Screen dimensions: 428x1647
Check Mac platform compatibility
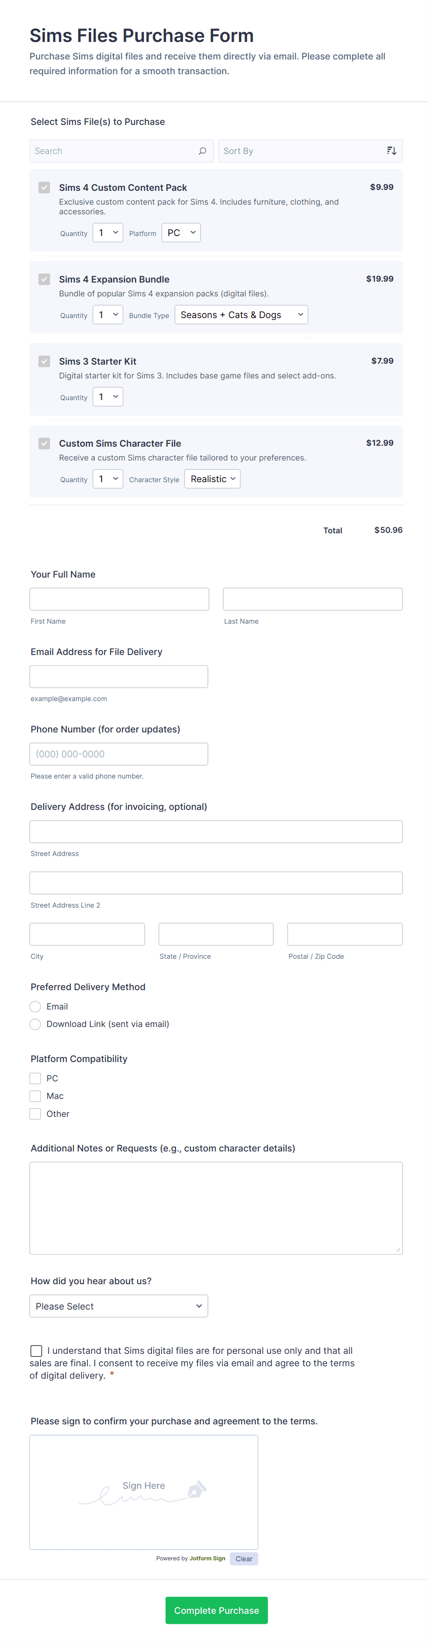coord(36,1096)
